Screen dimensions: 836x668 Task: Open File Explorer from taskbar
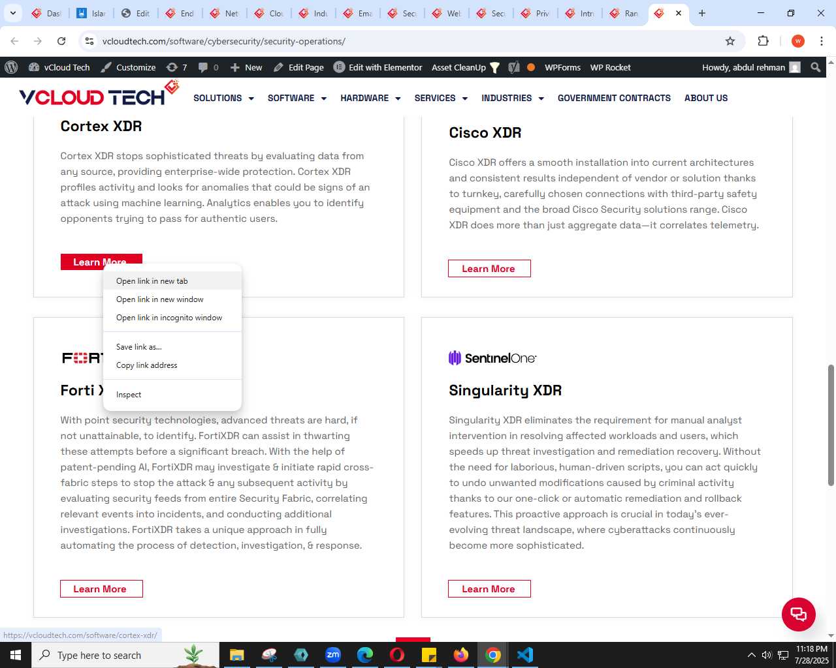236,655
